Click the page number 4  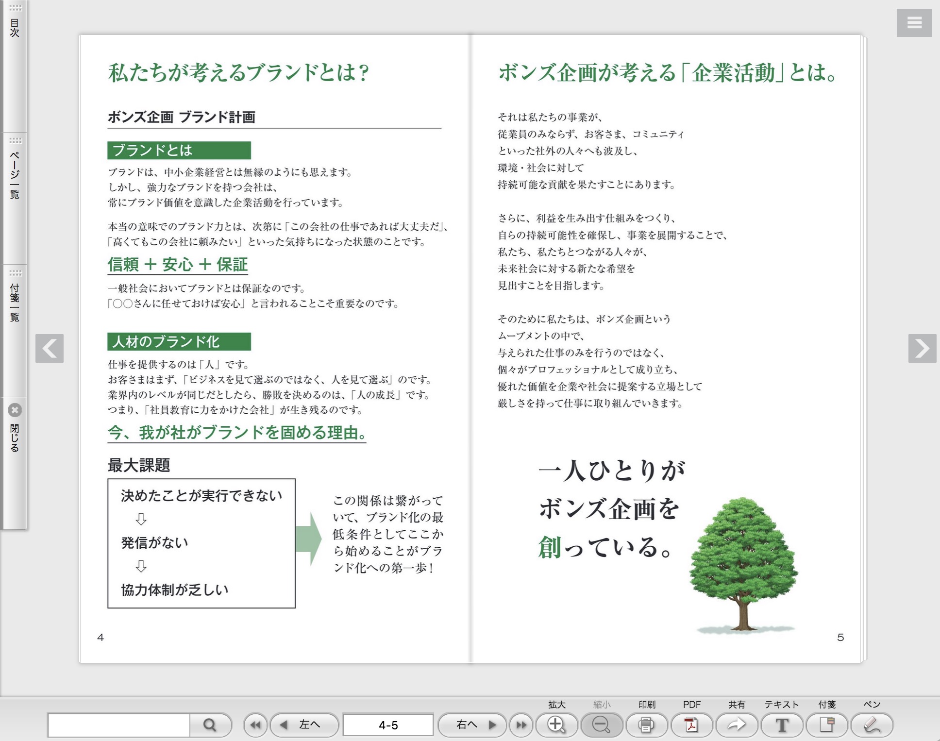pos(101,637)
